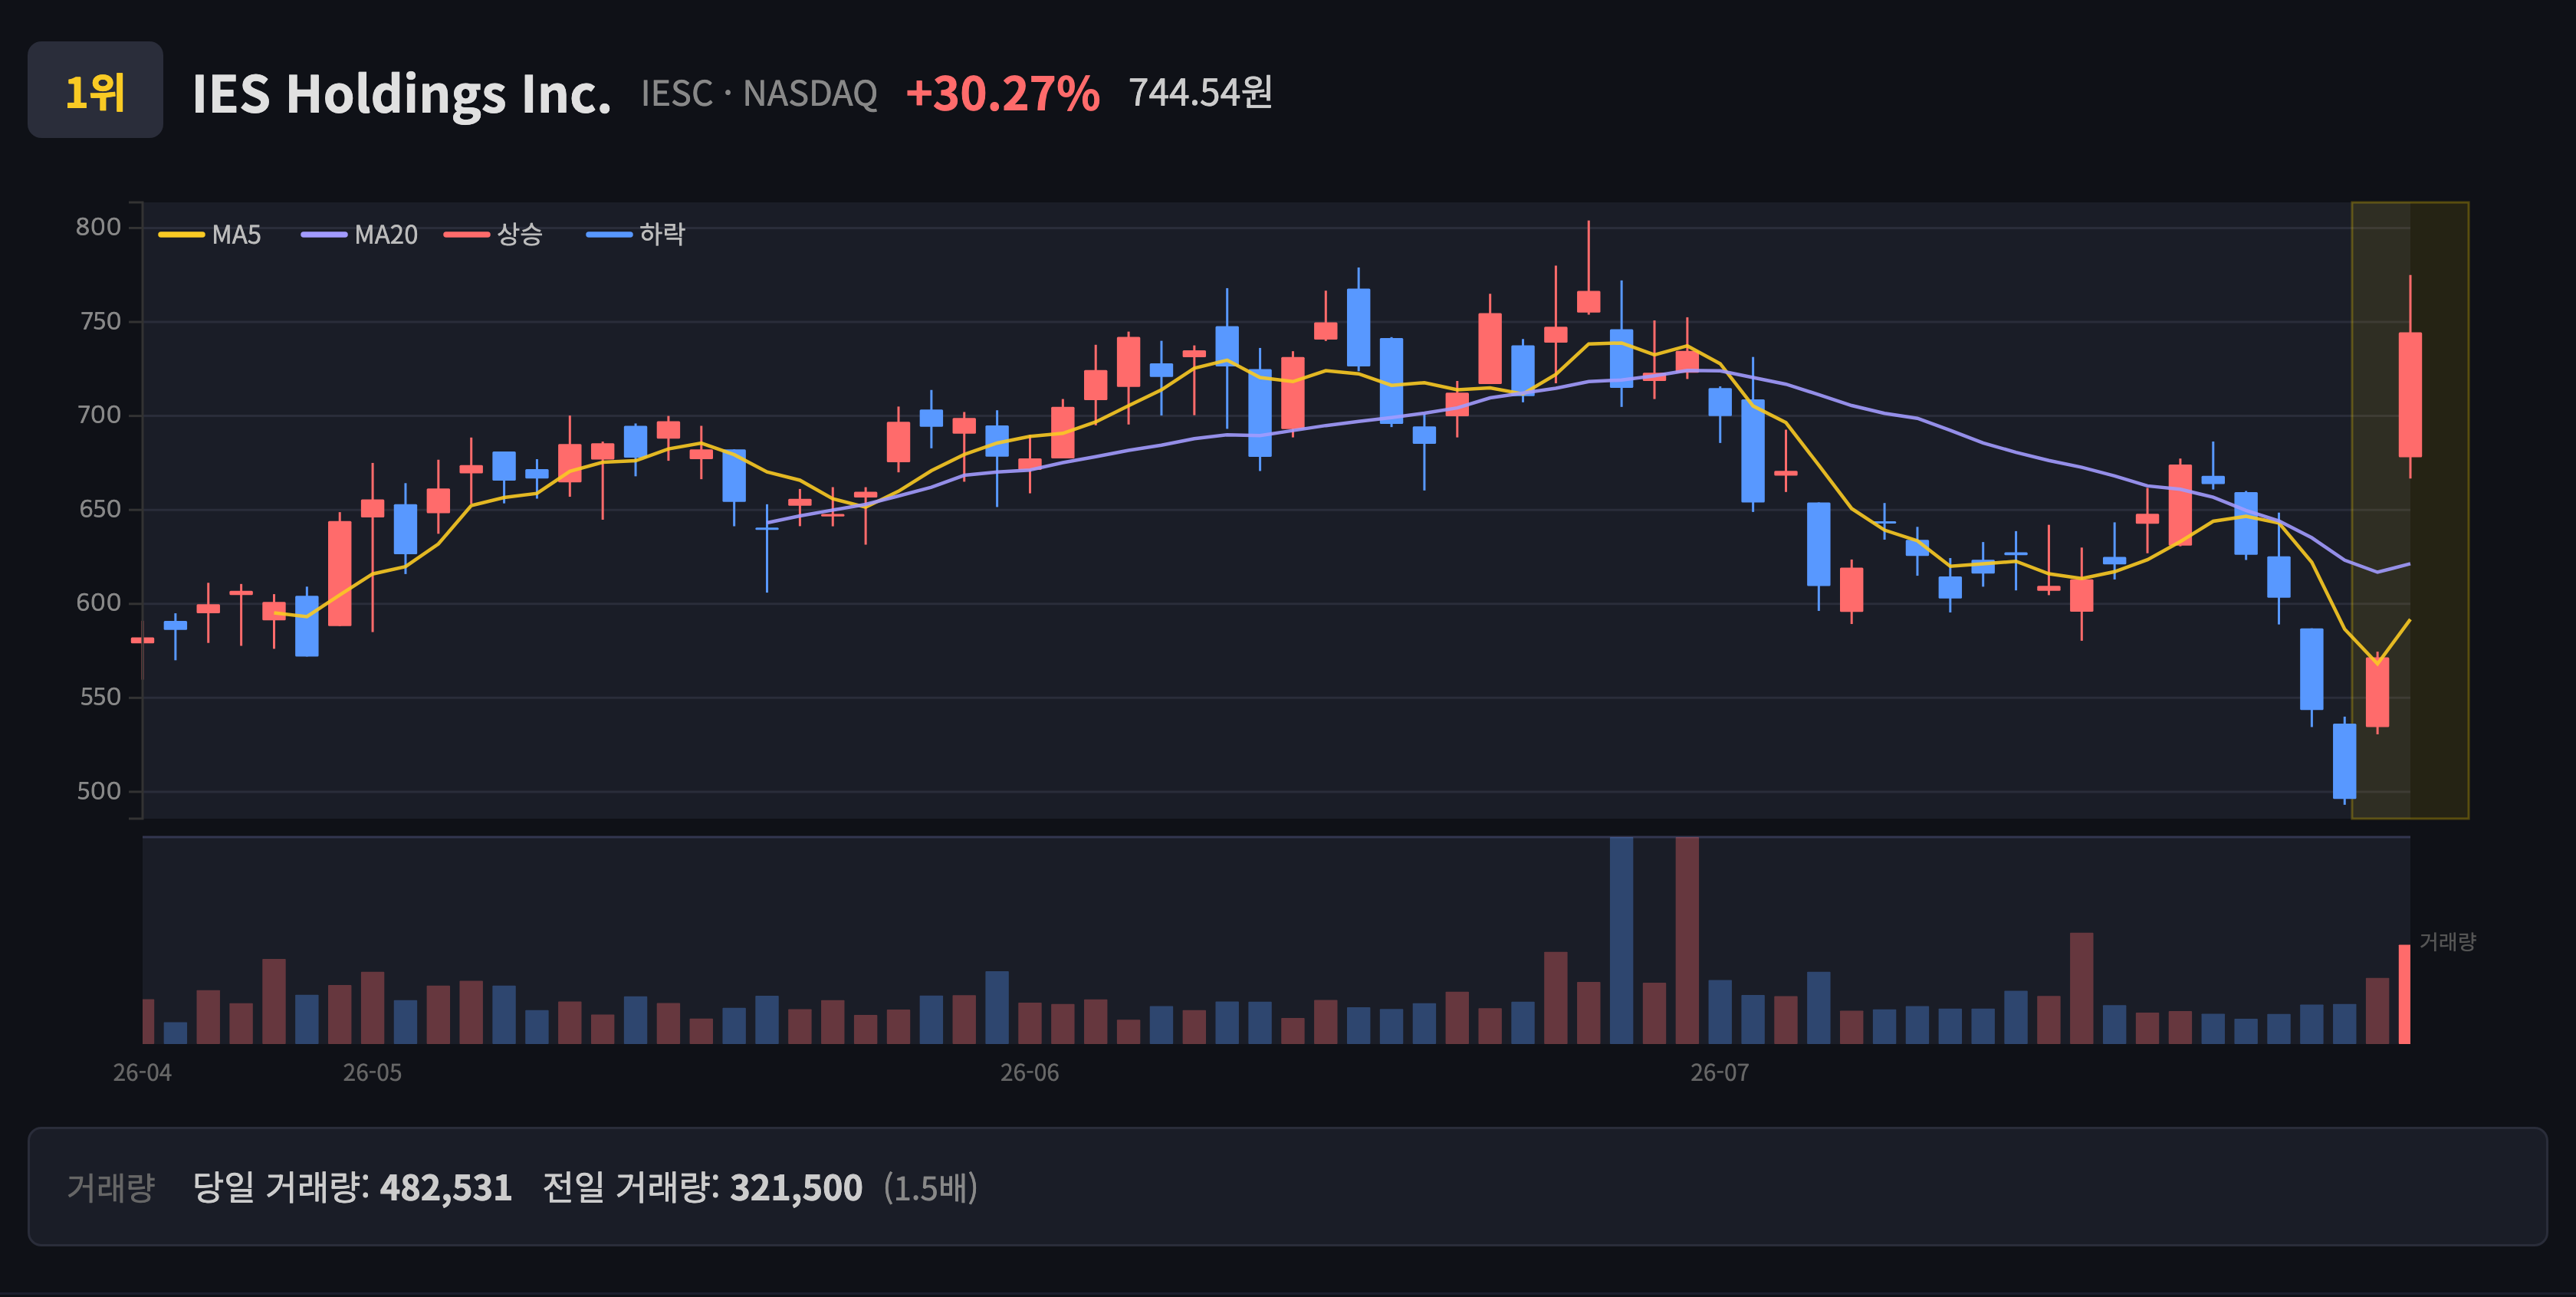Click the 600 price axis label

click(99, 603)
